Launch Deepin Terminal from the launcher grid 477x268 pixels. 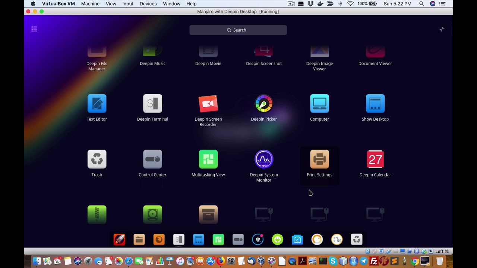152,103
